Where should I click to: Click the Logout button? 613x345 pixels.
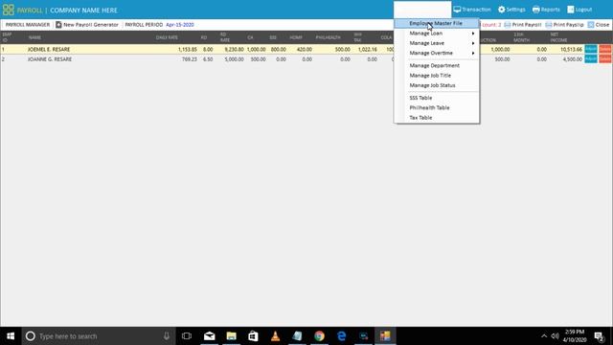pyautogui.click(x=579, y=10)
